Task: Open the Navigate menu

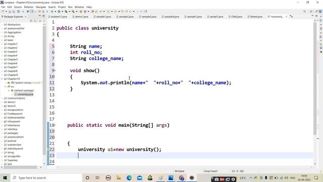Action: (41, 7)
